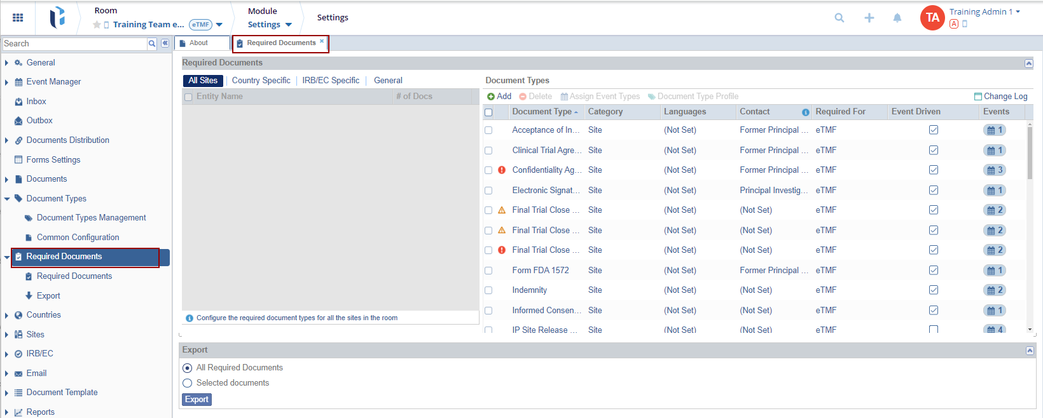Screen dimensions: 1043x418
Task: Click red error icon on Confidentiality row
Action: [502, 170]
